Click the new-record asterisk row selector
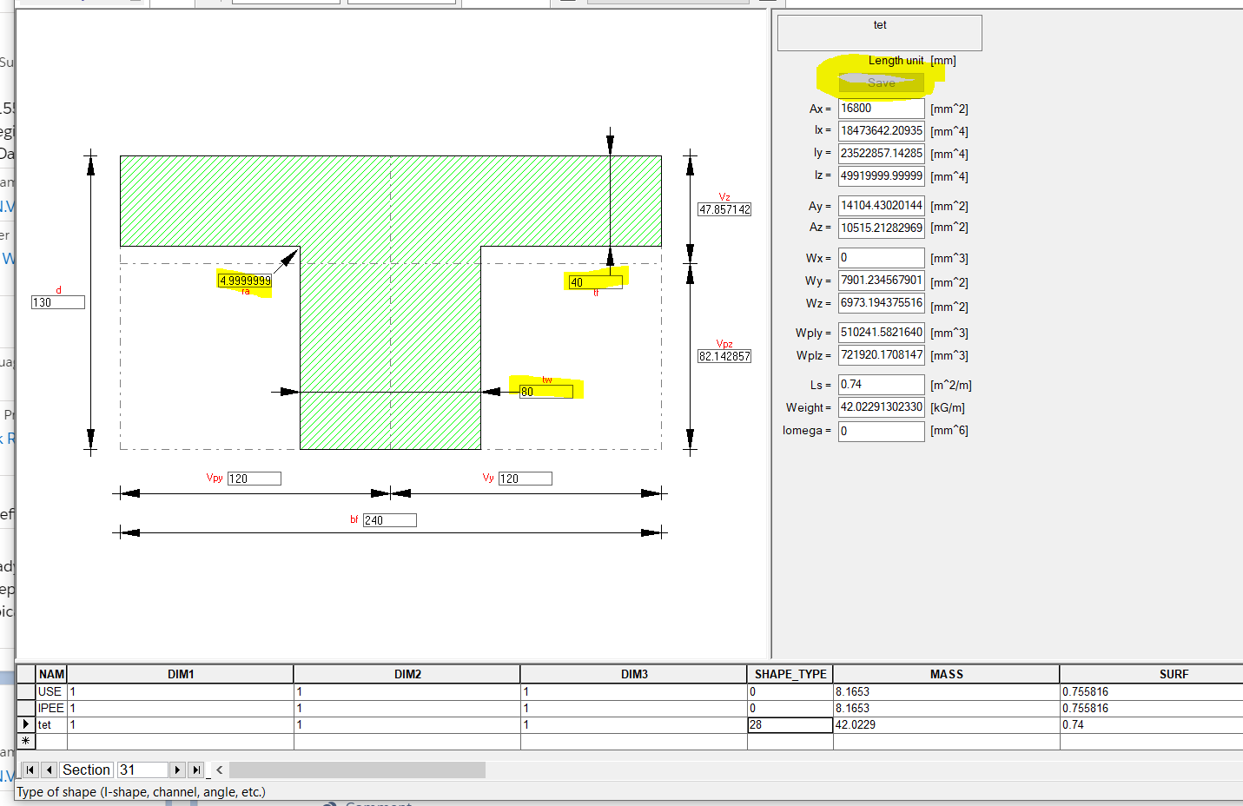Viewport: 1243px width, 806px height. click(x=26, y=740)
